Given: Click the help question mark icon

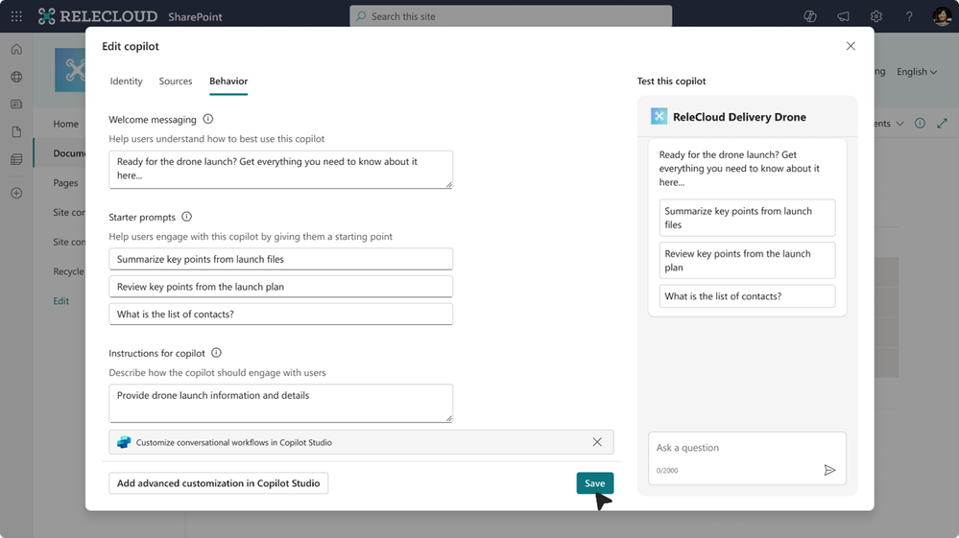Looking at the screenshot, I should point(909,16).
